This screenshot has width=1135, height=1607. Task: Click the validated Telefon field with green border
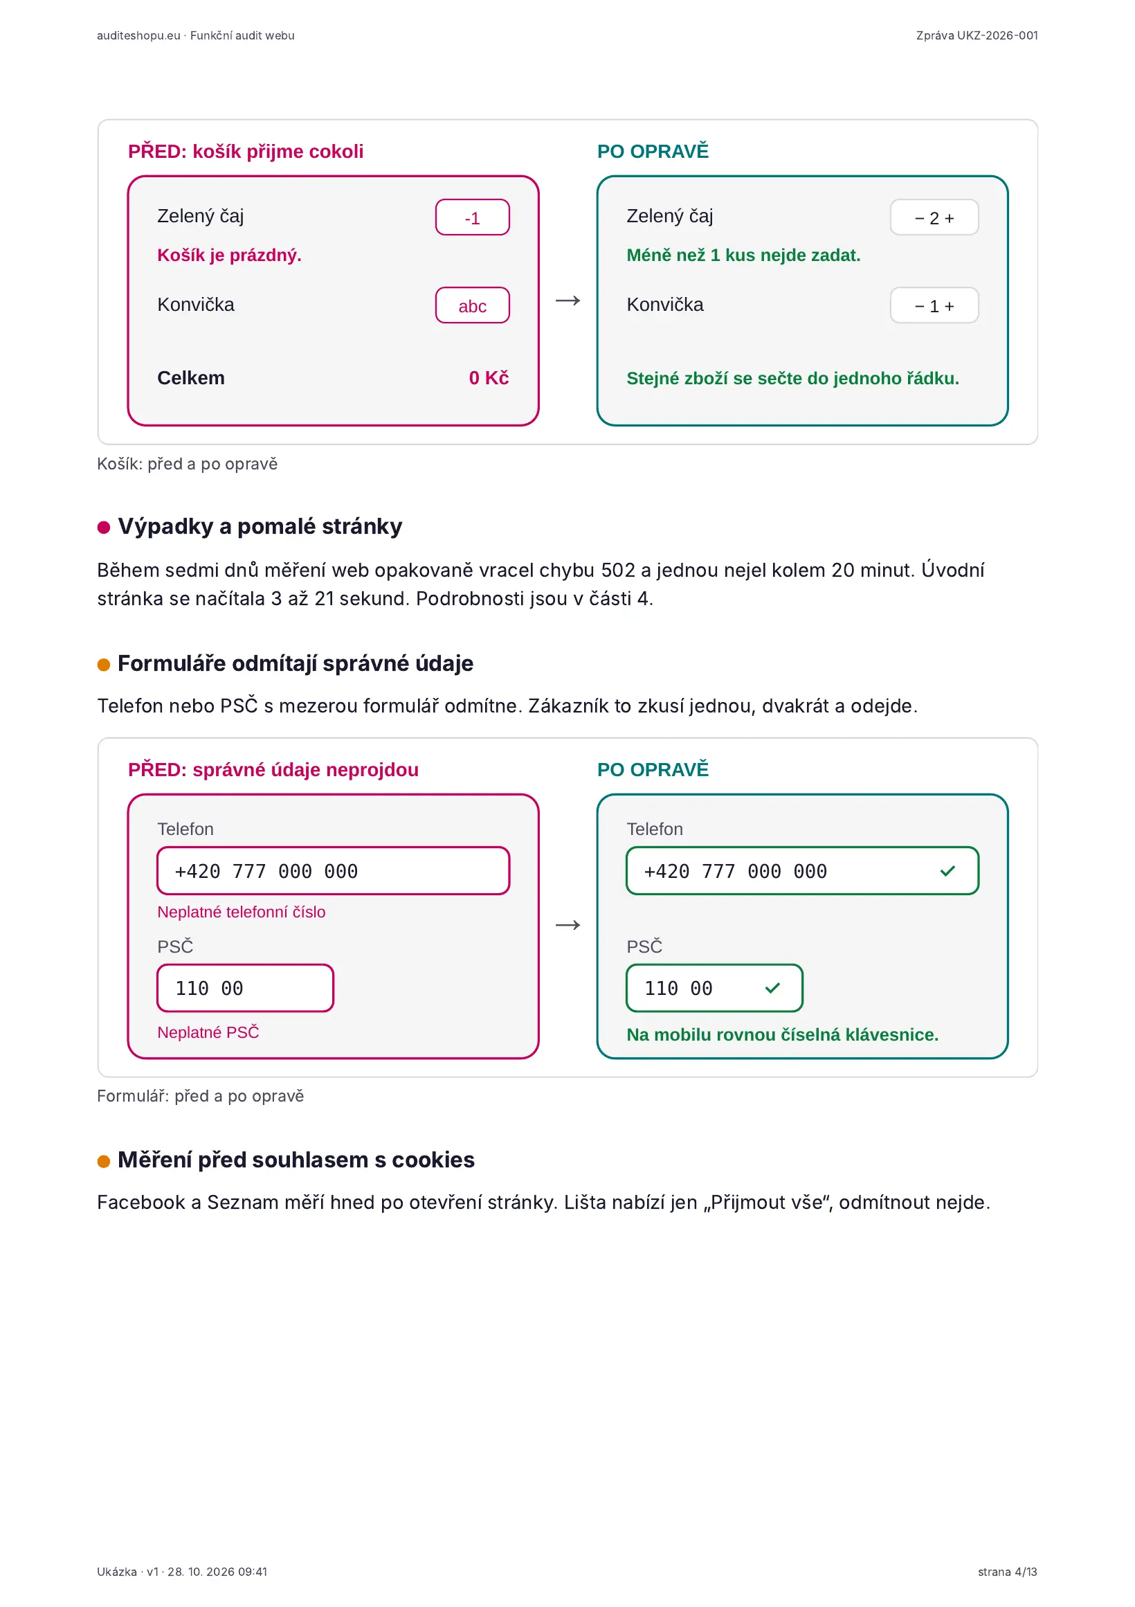[802, 871]
